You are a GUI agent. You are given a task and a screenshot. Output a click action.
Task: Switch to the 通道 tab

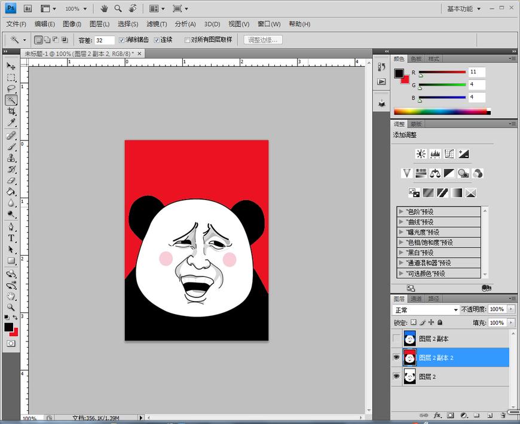point(416,299)
